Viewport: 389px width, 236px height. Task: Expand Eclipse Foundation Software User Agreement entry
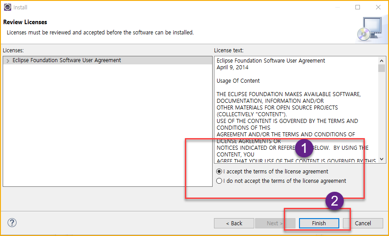click(8, 61)
